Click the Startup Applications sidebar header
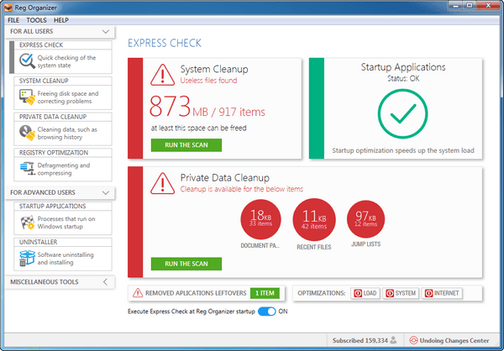Image resolution: width=504 pixels, height=351 pixels. (63, 207)
